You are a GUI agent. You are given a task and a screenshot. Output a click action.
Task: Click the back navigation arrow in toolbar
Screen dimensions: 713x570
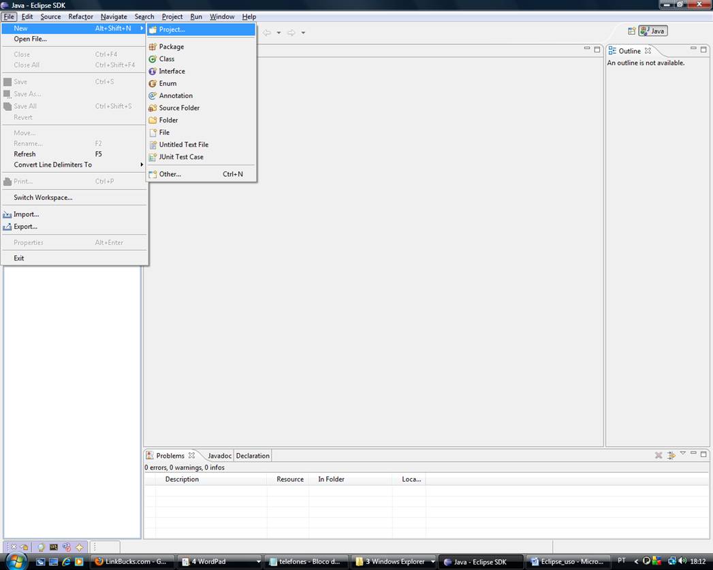(268, 33)
